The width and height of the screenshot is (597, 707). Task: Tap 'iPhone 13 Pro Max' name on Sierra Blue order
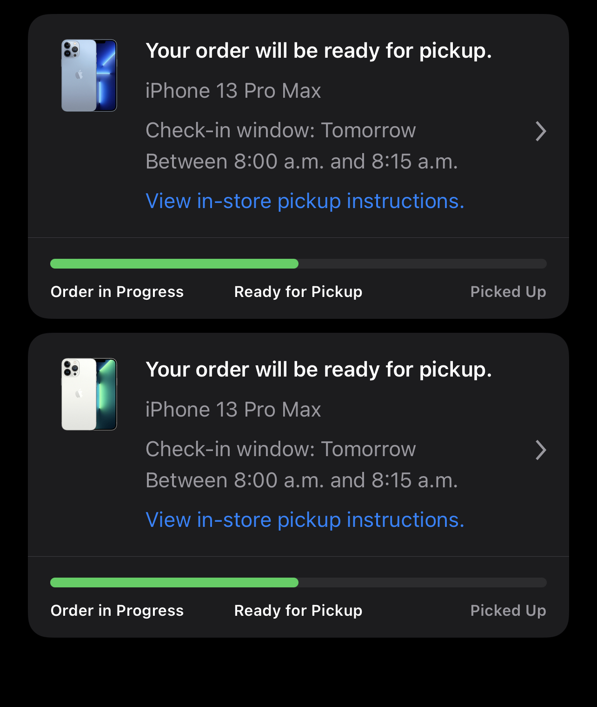click(233, 91)
